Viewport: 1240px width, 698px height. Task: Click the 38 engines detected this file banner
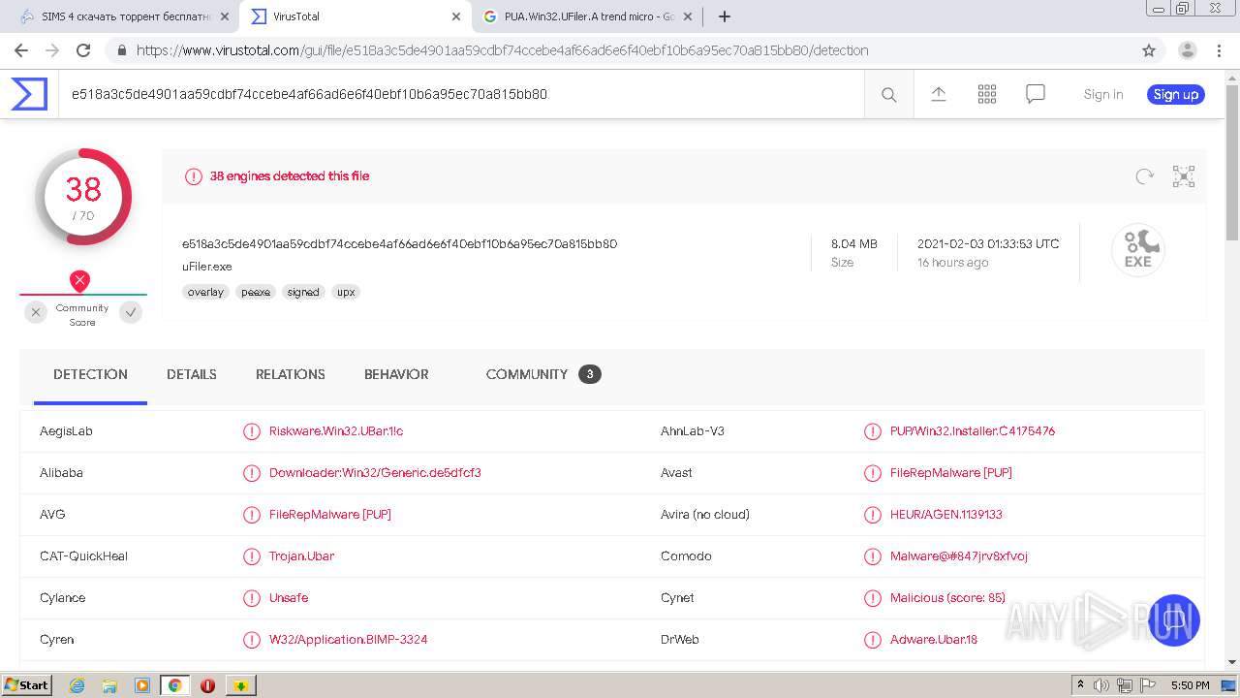coord(290,176)
